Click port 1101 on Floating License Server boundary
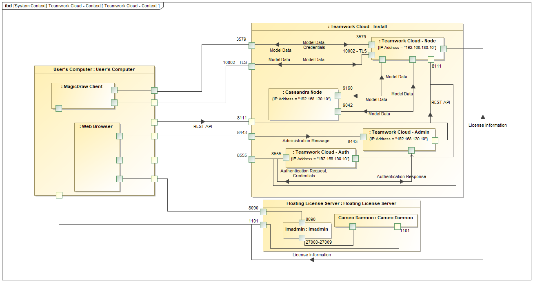This screenshot has width=533, height=282. [x=263, y=225]
